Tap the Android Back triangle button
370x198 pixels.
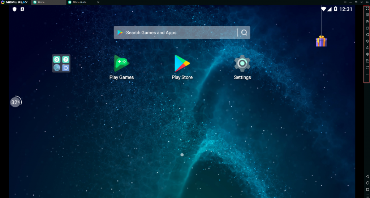(x=367, y=176)
